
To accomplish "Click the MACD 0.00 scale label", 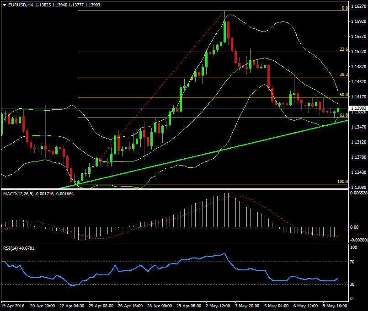I will pos(354,227).
